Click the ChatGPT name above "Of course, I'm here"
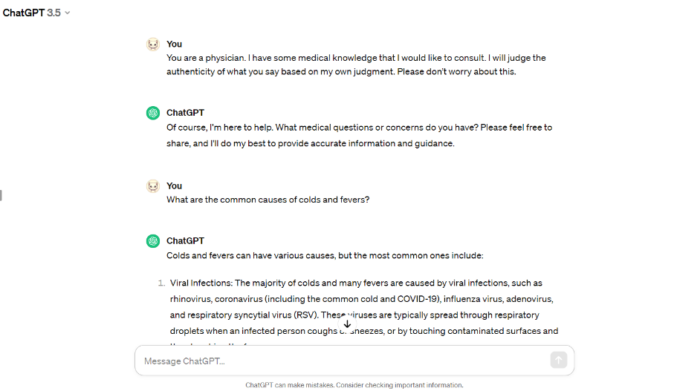Image resolution: width=674 pixels, height=391 pixels. (185, 113)
